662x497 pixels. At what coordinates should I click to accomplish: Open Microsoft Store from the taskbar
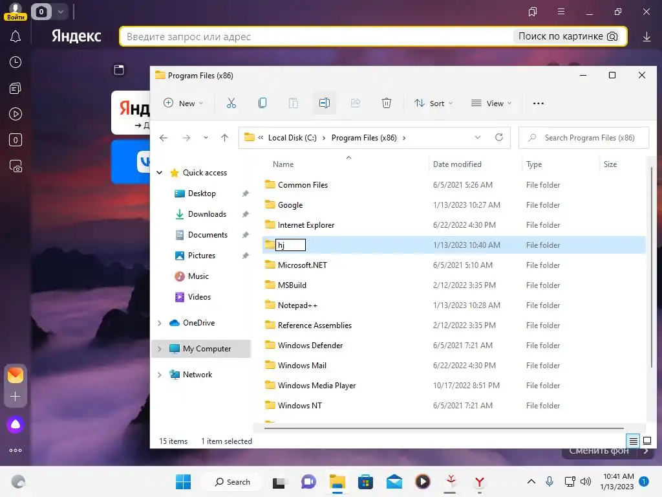366,481
